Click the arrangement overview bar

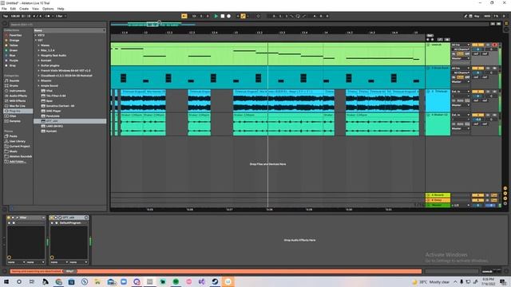[300, 24]
